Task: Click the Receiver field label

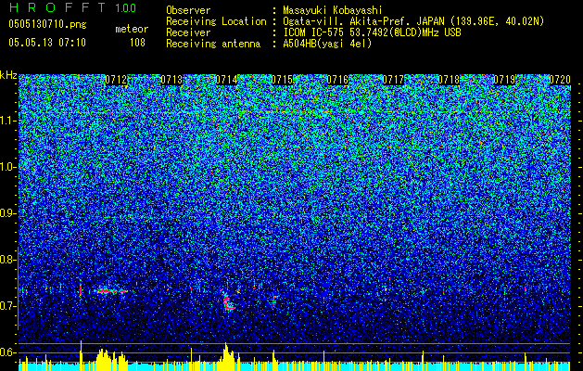Action: tap(188, 32)
